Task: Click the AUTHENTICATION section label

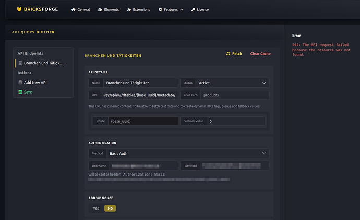Action: 102,143
